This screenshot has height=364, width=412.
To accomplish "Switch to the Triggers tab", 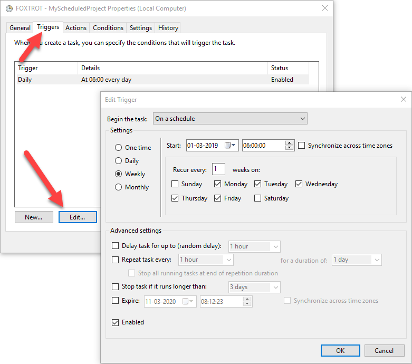I will [48, 27].
